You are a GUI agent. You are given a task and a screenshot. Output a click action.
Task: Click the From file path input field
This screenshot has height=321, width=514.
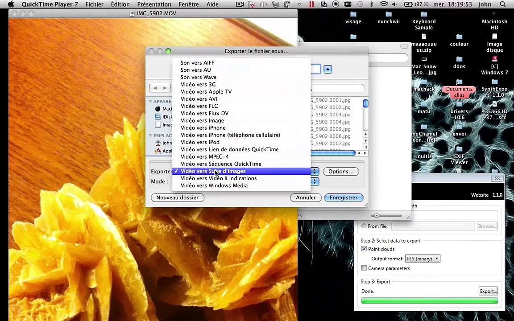433,226
